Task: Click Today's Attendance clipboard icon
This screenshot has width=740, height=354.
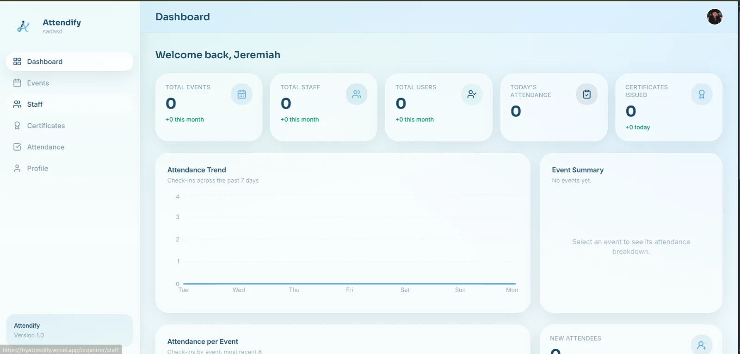Action: [586, 94]
